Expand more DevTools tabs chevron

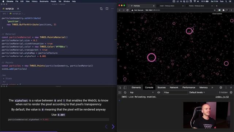[x=212, y=88]
